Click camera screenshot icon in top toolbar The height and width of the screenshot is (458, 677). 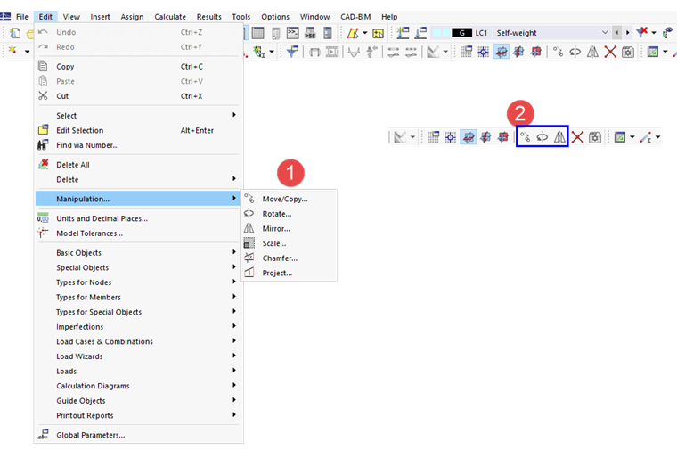coord(627,53)
